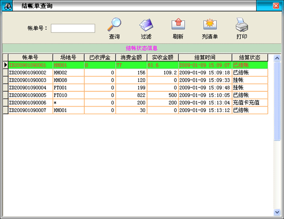Image resolution: width=284 pixels, height=219 pixels.
Task: Click inside the 帐单号 input field
Action: [x=73, y=28]
